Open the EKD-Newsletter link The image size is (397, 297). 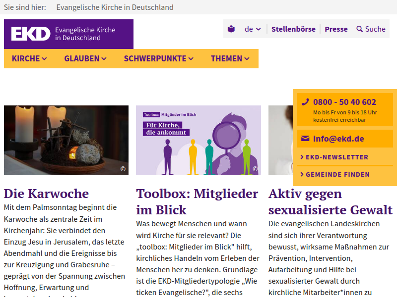pos(336,157)
